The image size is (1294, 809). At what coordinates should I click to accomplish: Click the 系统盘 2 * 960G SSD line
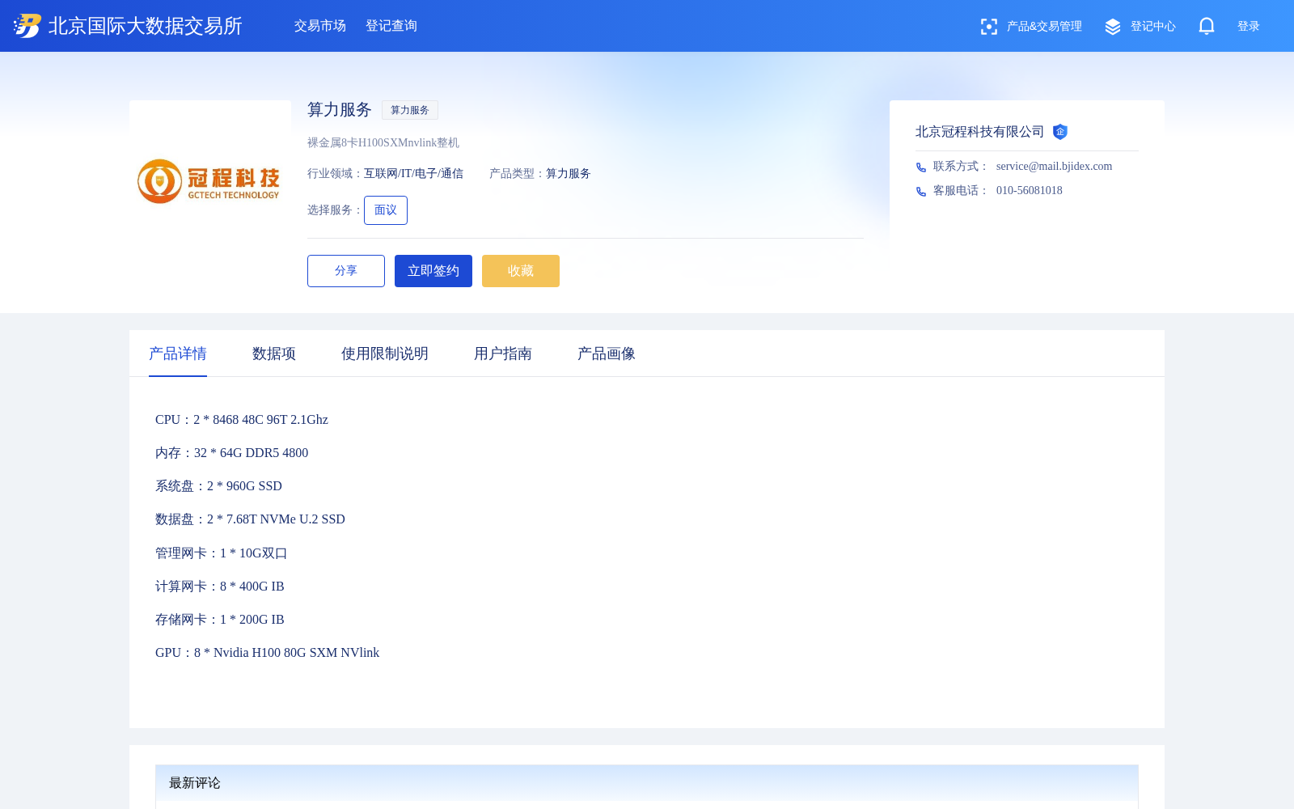click(218, 486)
